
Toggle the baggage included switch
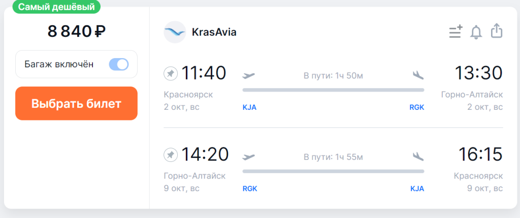[119, 64]
